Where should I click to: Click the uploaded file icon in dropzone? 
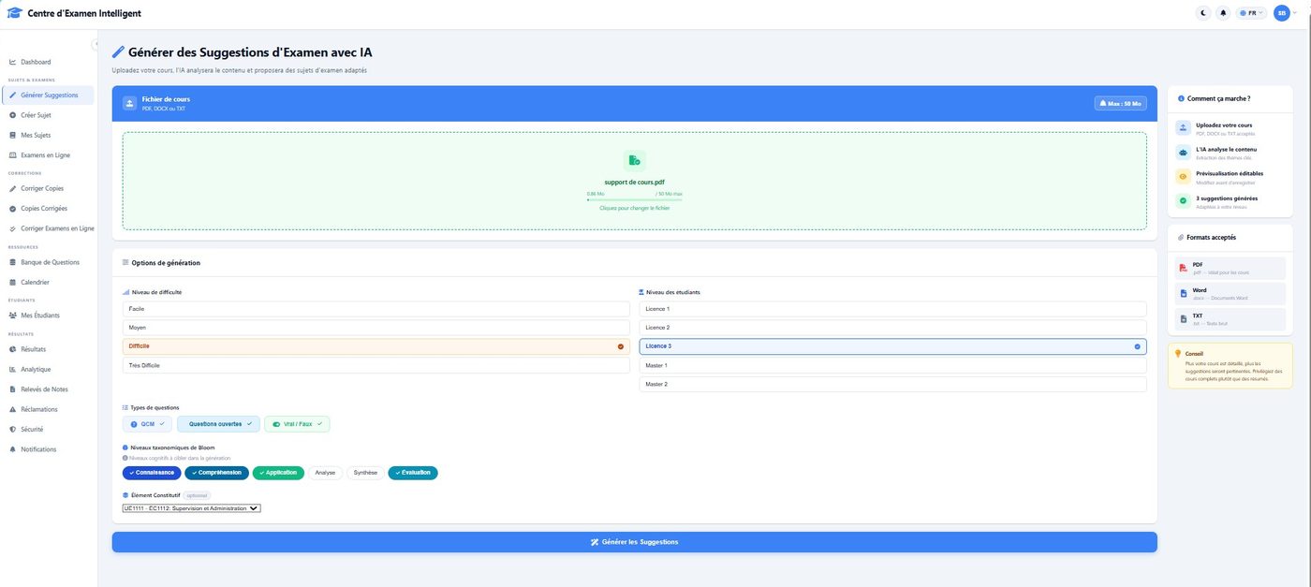click(635, 161)
